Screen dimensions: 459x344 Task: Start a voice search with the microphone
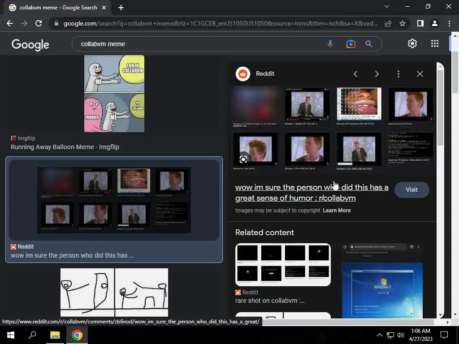click(x=330, y=44)
